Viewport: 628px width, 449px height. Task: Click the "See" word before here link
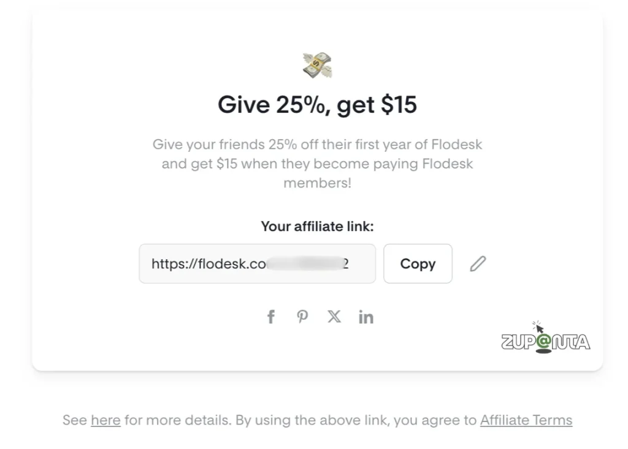(74, 420)
